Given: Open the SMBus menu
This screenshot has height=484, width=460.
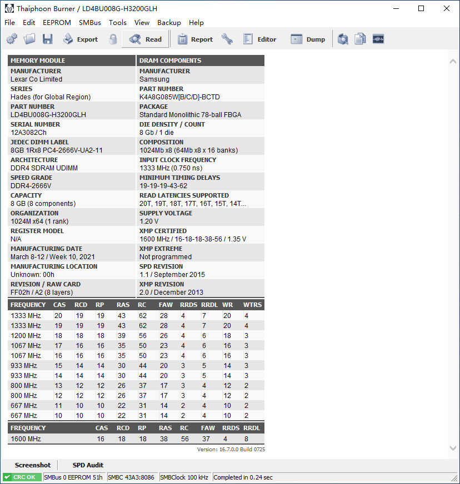Looking at the screenshot, I should click(90, 23).
